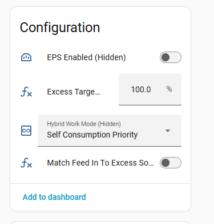Select the Self Consumption Priority value text
This screenshot has width=214, height=224.
pos(92,135)
